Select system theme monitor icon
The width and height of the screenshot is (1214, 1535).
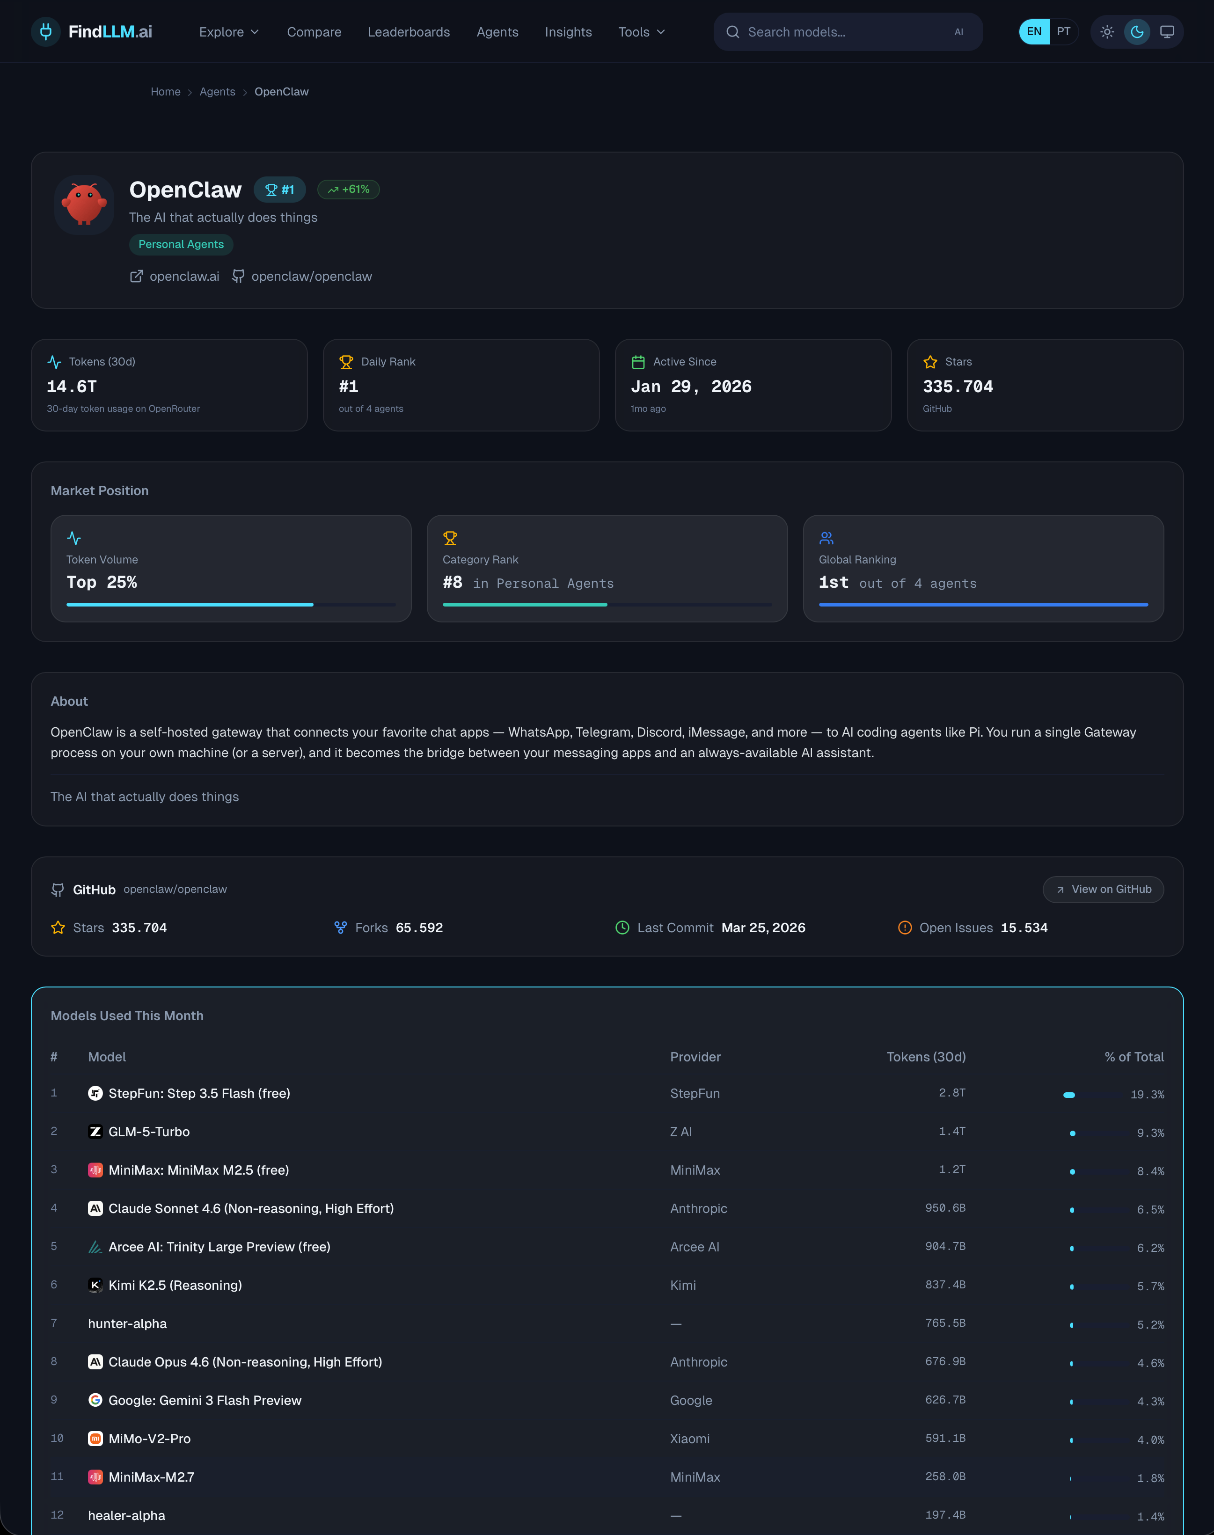1166,32
